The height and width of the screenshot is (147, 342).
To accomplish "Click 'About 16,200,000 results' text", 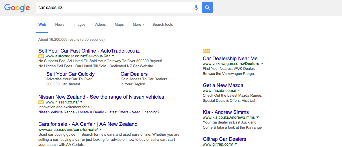I will (59, 40).
